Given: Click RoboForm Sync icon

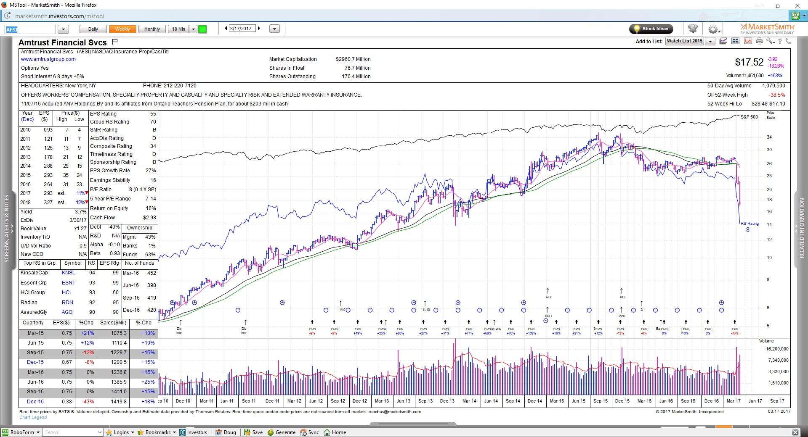Looking at the screenshot, I should [x=309, y=432].
